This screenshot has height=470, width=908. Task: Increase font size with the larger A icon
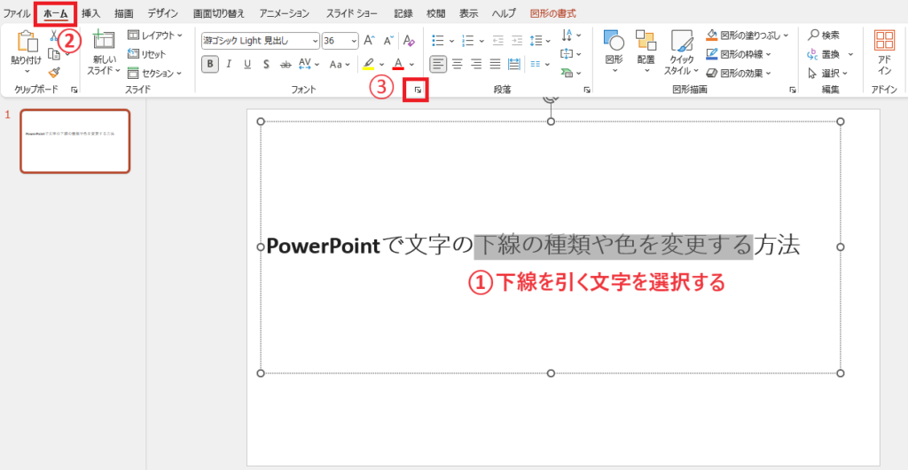point(369,41)
